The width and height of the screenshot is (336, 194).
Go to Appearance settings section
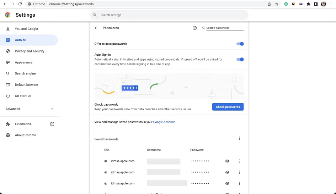tap(23, 62)
